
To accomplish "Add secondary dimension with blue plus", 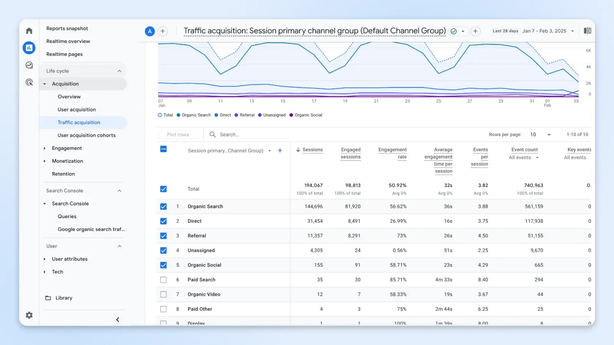I will tap(280, 151).
